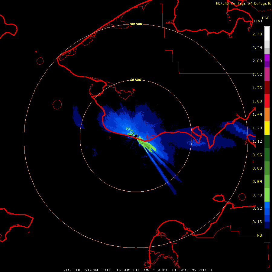The image size is (272, 272).
Task: Select the yellow swatch in the color scale
Action: click(267, 128)
